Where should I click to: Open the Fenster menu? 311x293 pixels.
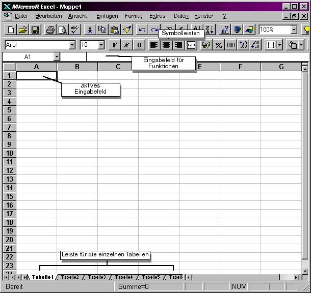(204, 16)
